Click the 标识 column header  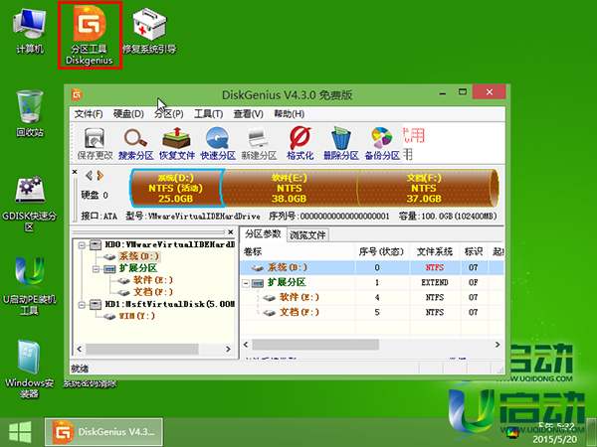pos(474,251)
